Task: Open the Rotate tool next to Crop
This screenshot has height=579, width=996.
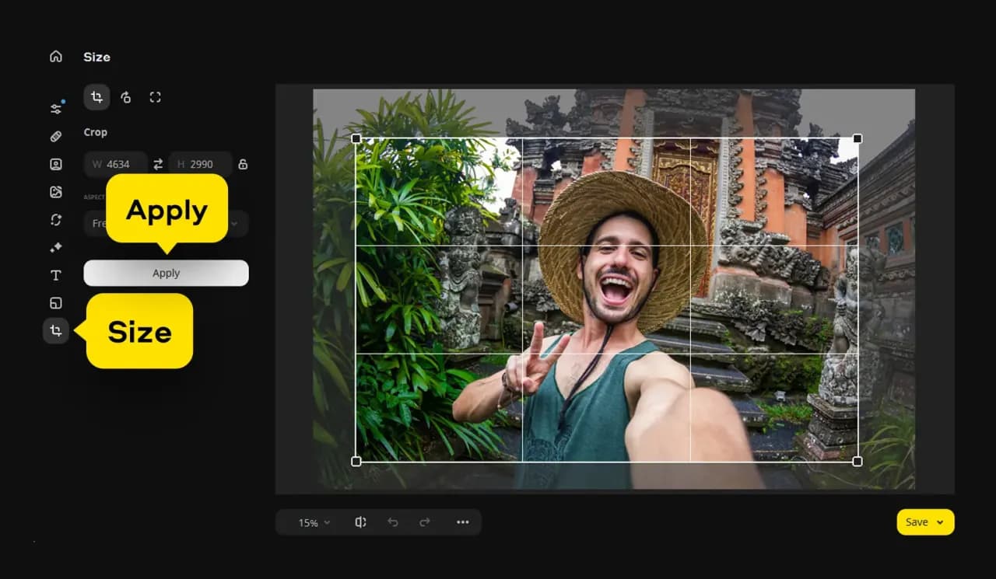Action: 125,97
